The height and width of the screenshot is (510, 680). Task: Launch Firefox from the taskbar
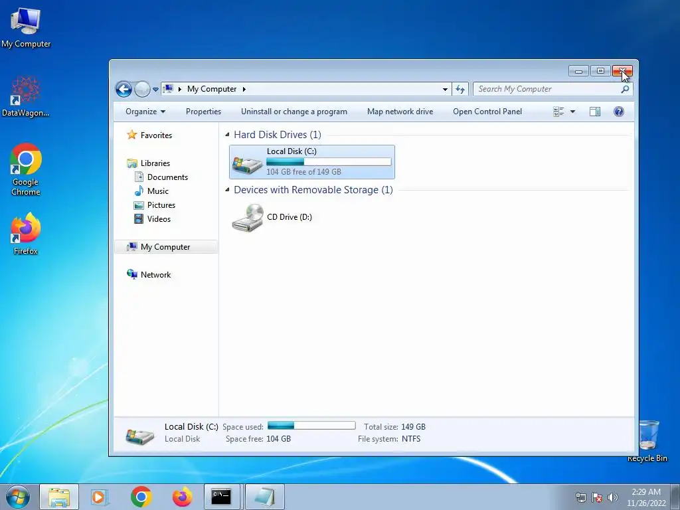pos(182,497)
